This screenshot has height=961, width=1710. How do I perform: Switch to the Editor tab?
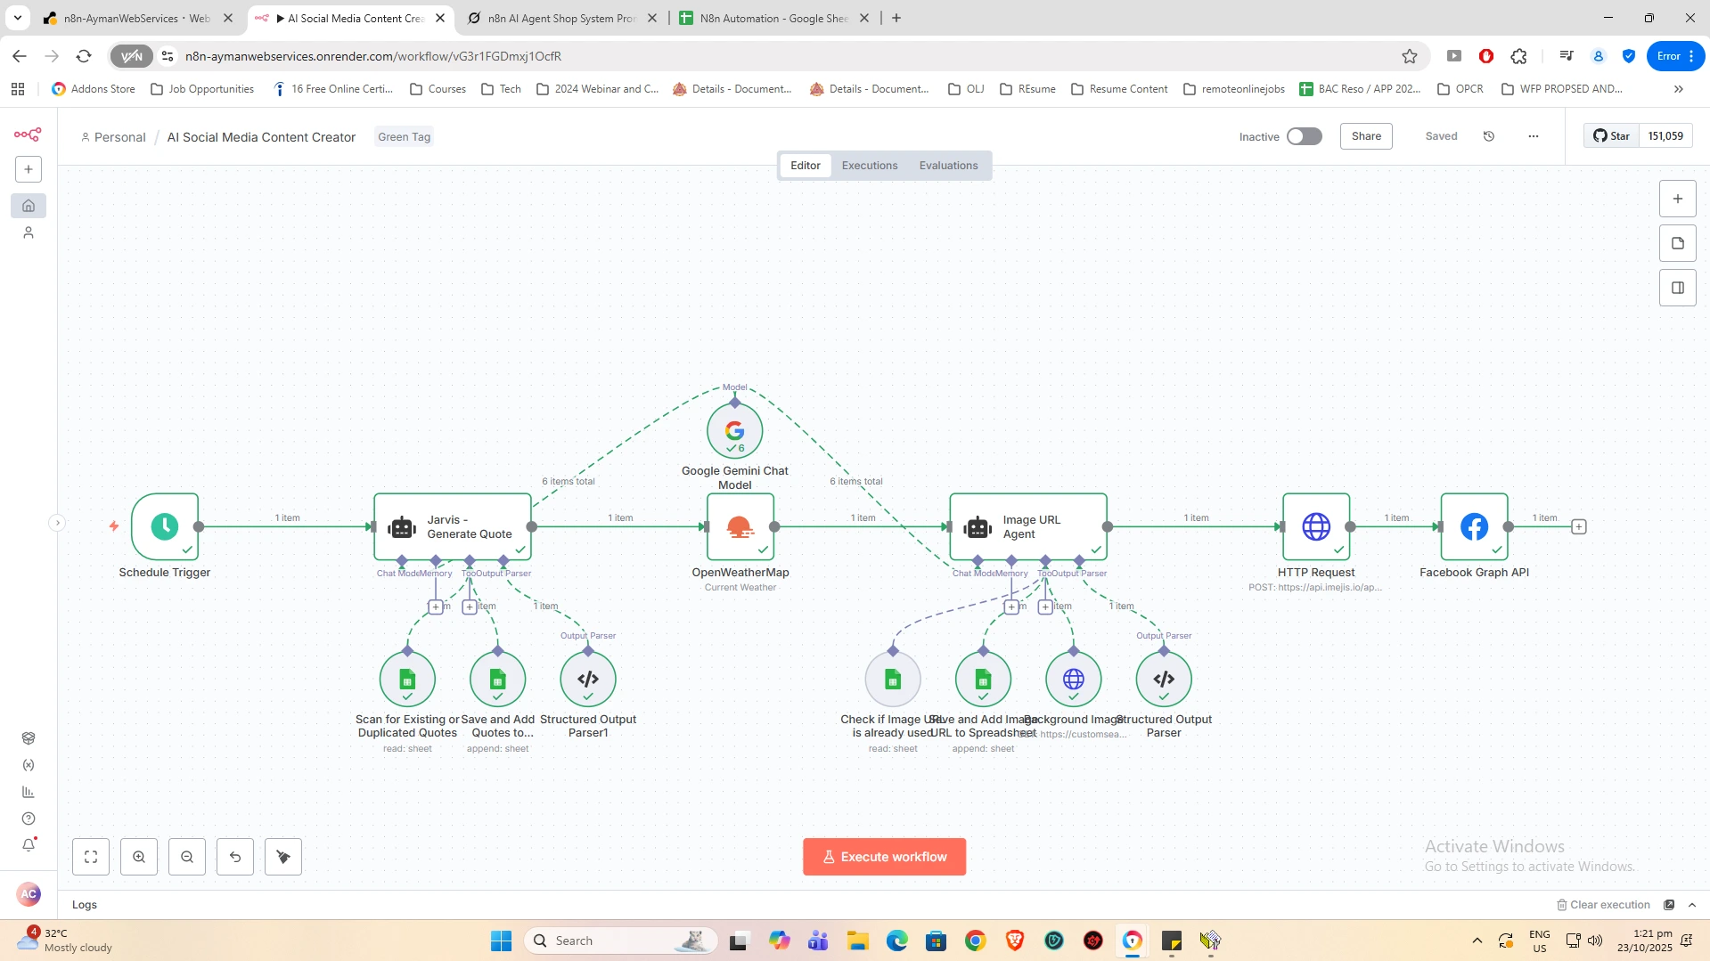click(x=806, y=166)
